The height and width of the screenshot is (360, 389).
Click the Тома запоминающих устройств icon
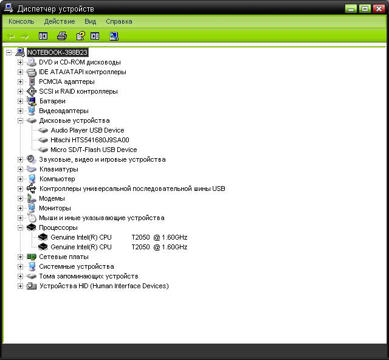tap(32, 276)
